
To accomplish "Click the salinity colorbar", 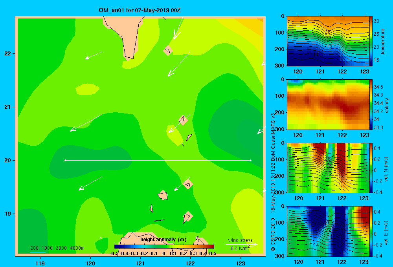I will [x=371, y=104].
